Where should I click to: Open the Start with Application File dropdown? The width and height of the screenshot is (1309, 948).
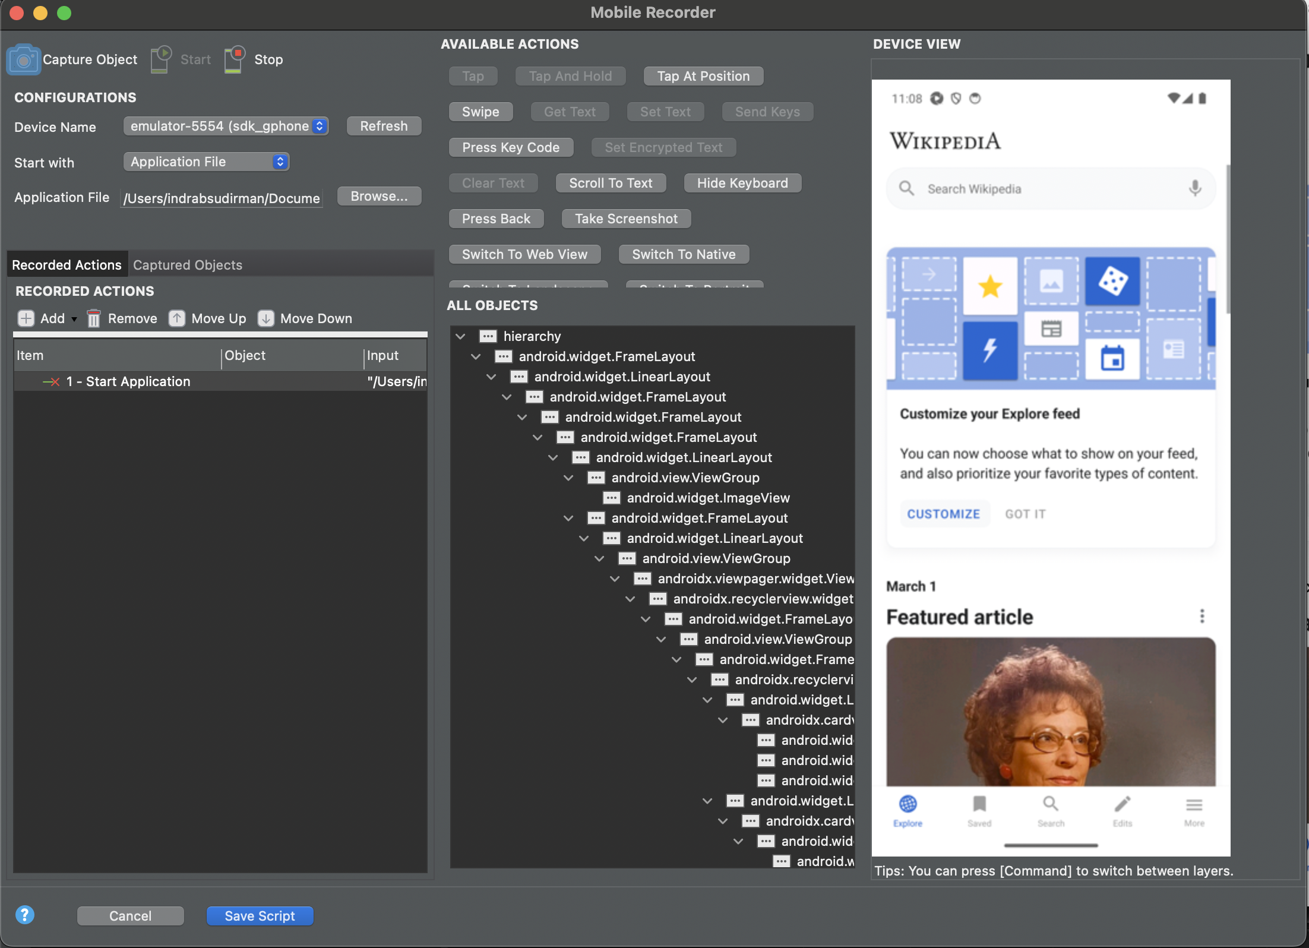tap(206, 162)
